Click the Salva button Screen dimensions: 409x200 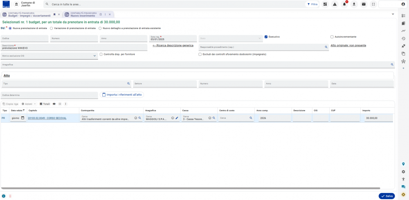pyautogui.click(x=387, y=196)
